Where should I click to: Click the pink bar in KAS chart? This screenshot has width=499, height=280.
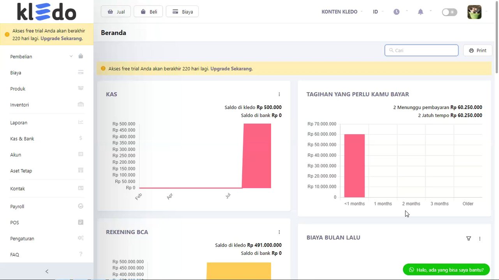(257, 156)
